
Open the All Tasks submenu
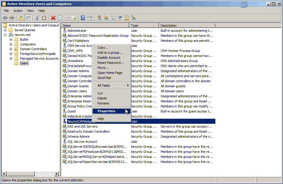point(111,85)
